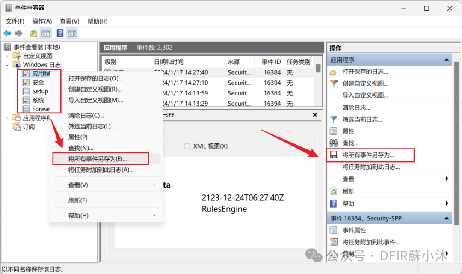This screenshot has width=462, height=274.
Task: Collapse the 应用程序 actions section header arrow
Action: 446,60
